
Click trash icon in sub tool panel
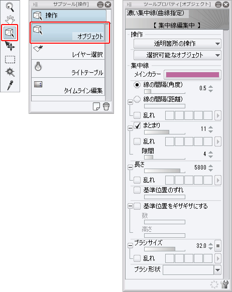(x=106, y=106)
